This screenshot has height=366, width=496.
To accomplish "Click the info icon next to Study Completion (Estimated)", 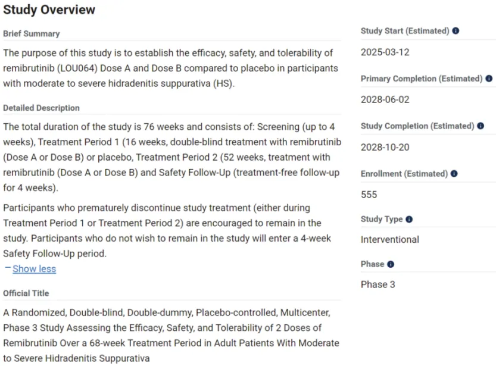I will [x=481, y=126].
